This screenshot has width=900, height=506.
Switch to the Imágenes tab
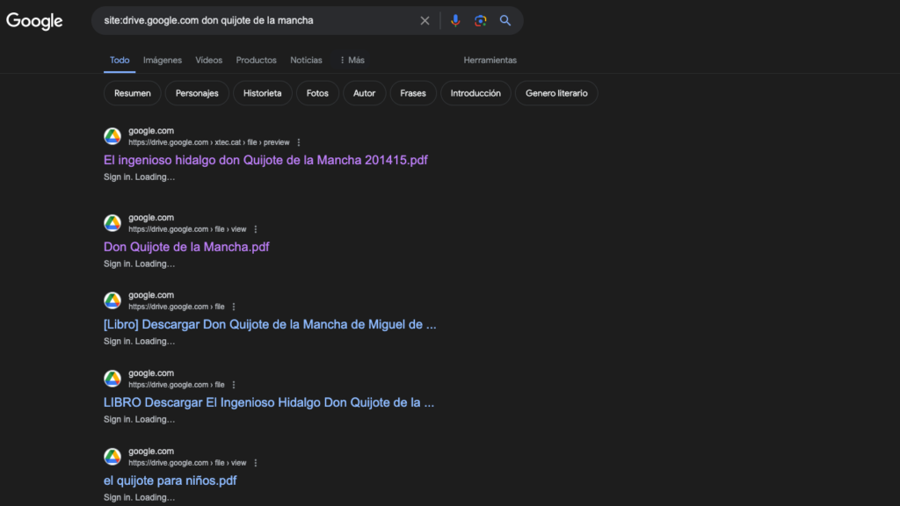coord(163,61)
